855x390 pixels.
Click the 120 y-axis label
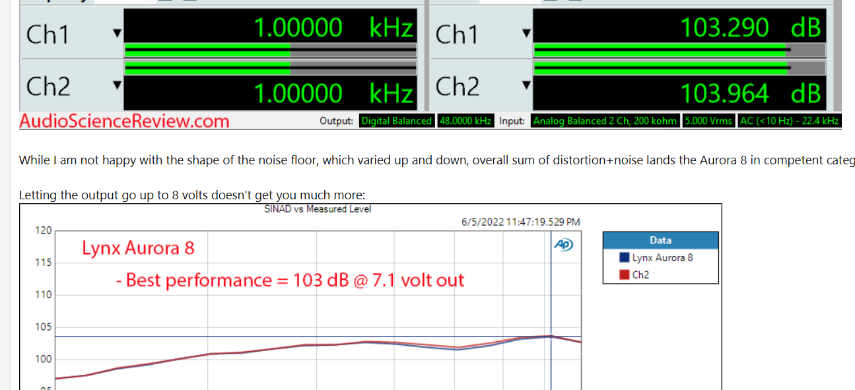(43, 231)
